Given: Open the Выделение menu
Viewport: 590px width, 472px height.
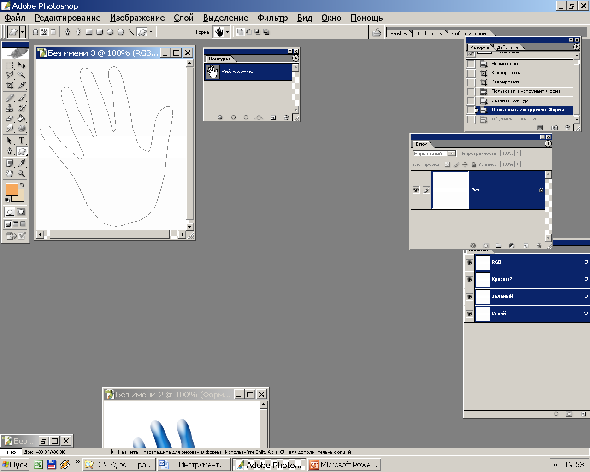Looking at the screenshot, I should [225, 18].
